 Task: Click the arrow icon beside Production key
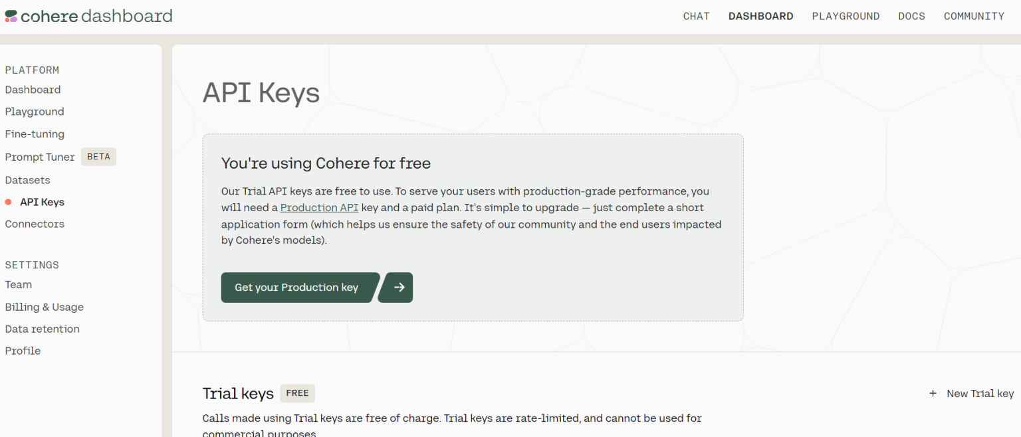click(x=399, y=288)
